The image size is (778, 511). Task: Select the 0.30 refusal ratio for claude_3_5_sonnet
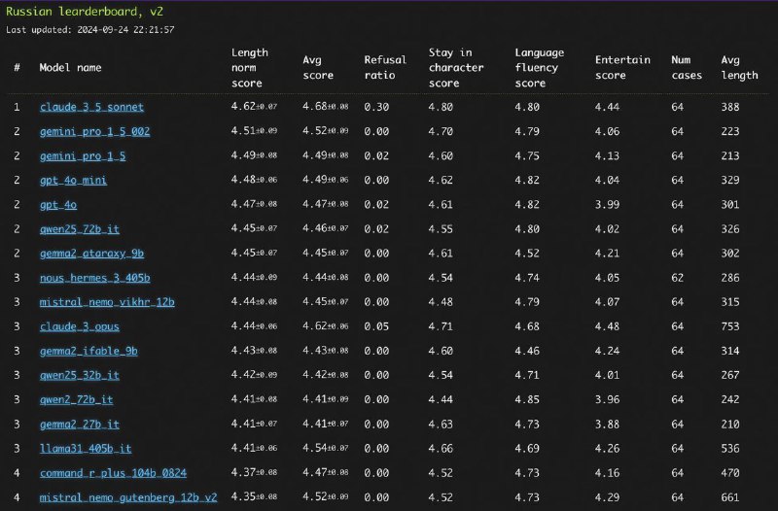click(376, 107)
